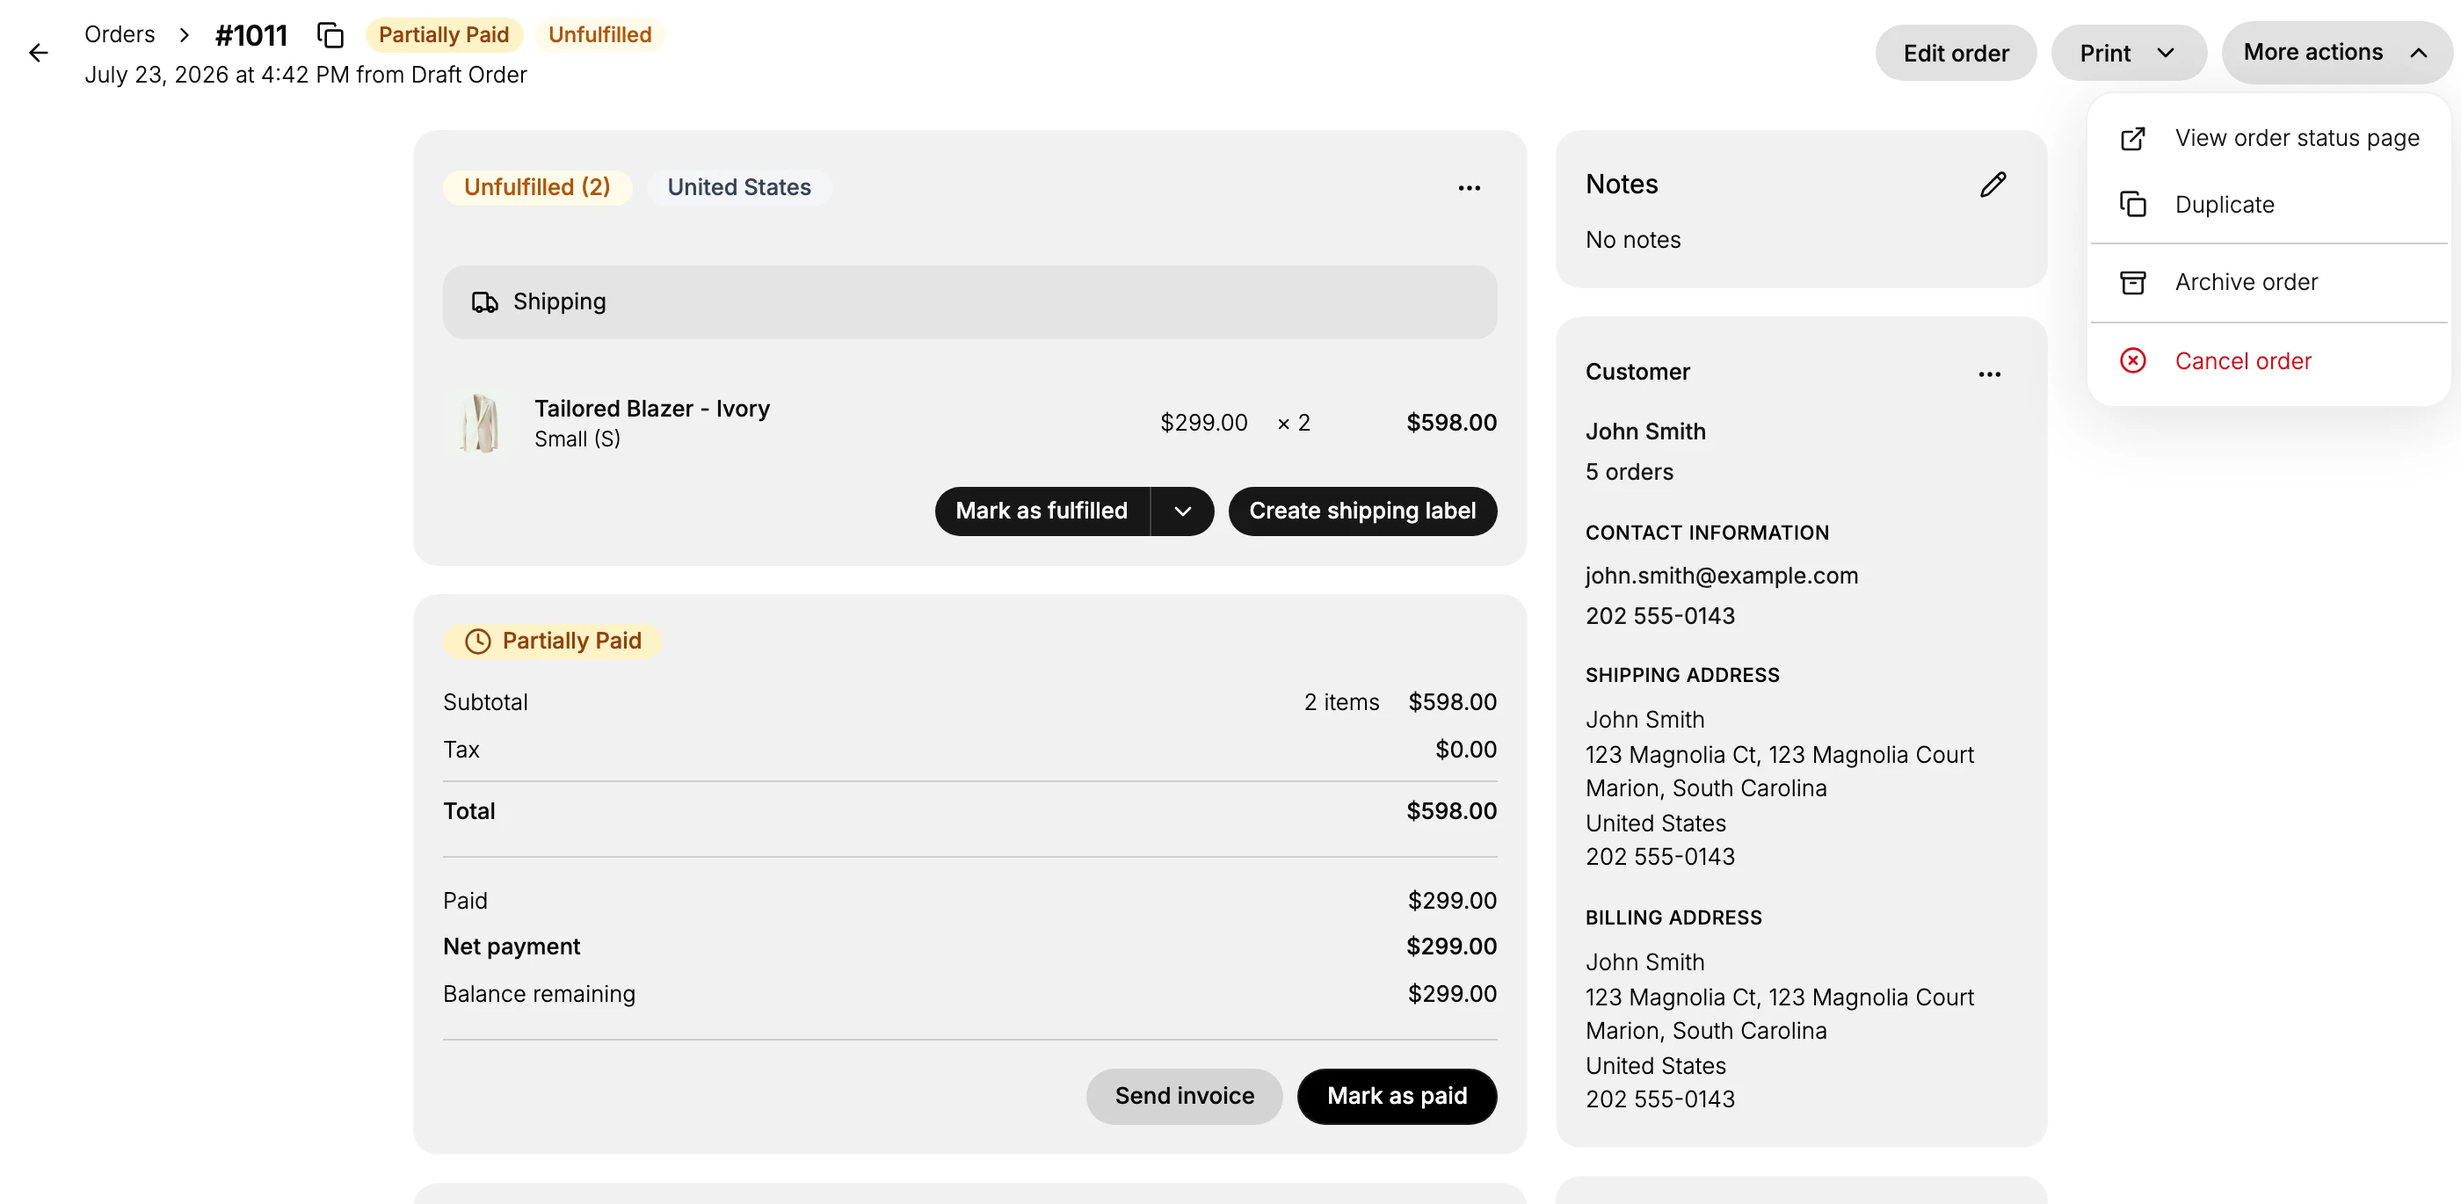
Task: Open the Print dropdown
Action: tap(2129, 53)
